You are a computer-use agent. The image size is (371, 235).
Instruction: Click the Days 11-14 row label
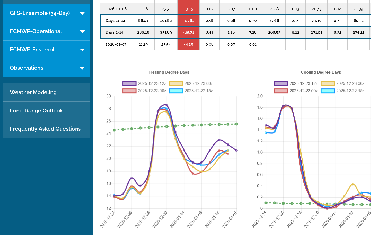pos(115,21)
